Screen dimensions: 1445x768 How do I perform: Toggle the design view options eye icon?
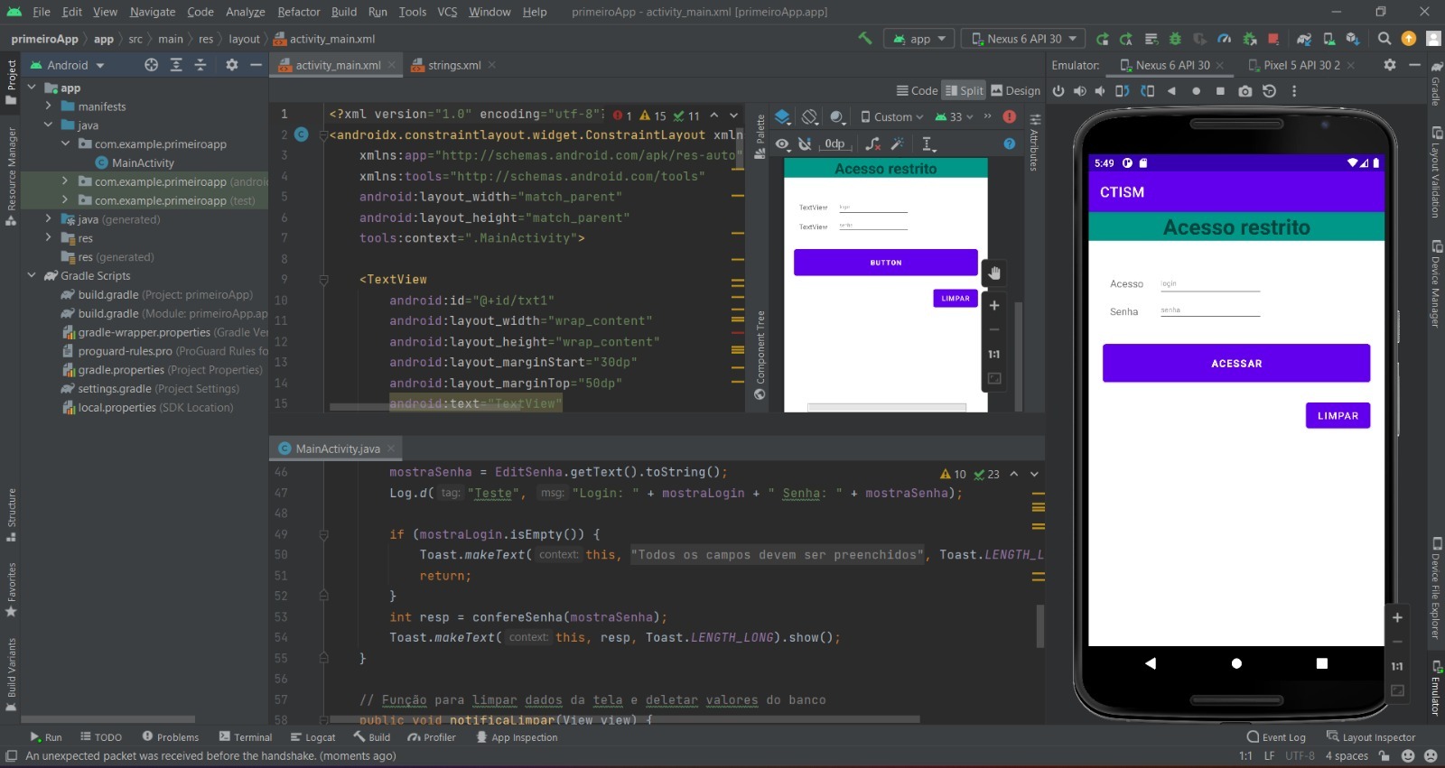pyautogui.click(x=783, y=144)
